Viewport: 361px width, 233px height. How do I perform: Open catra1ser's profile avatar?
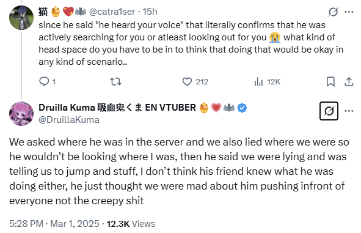tap(21, 18)
